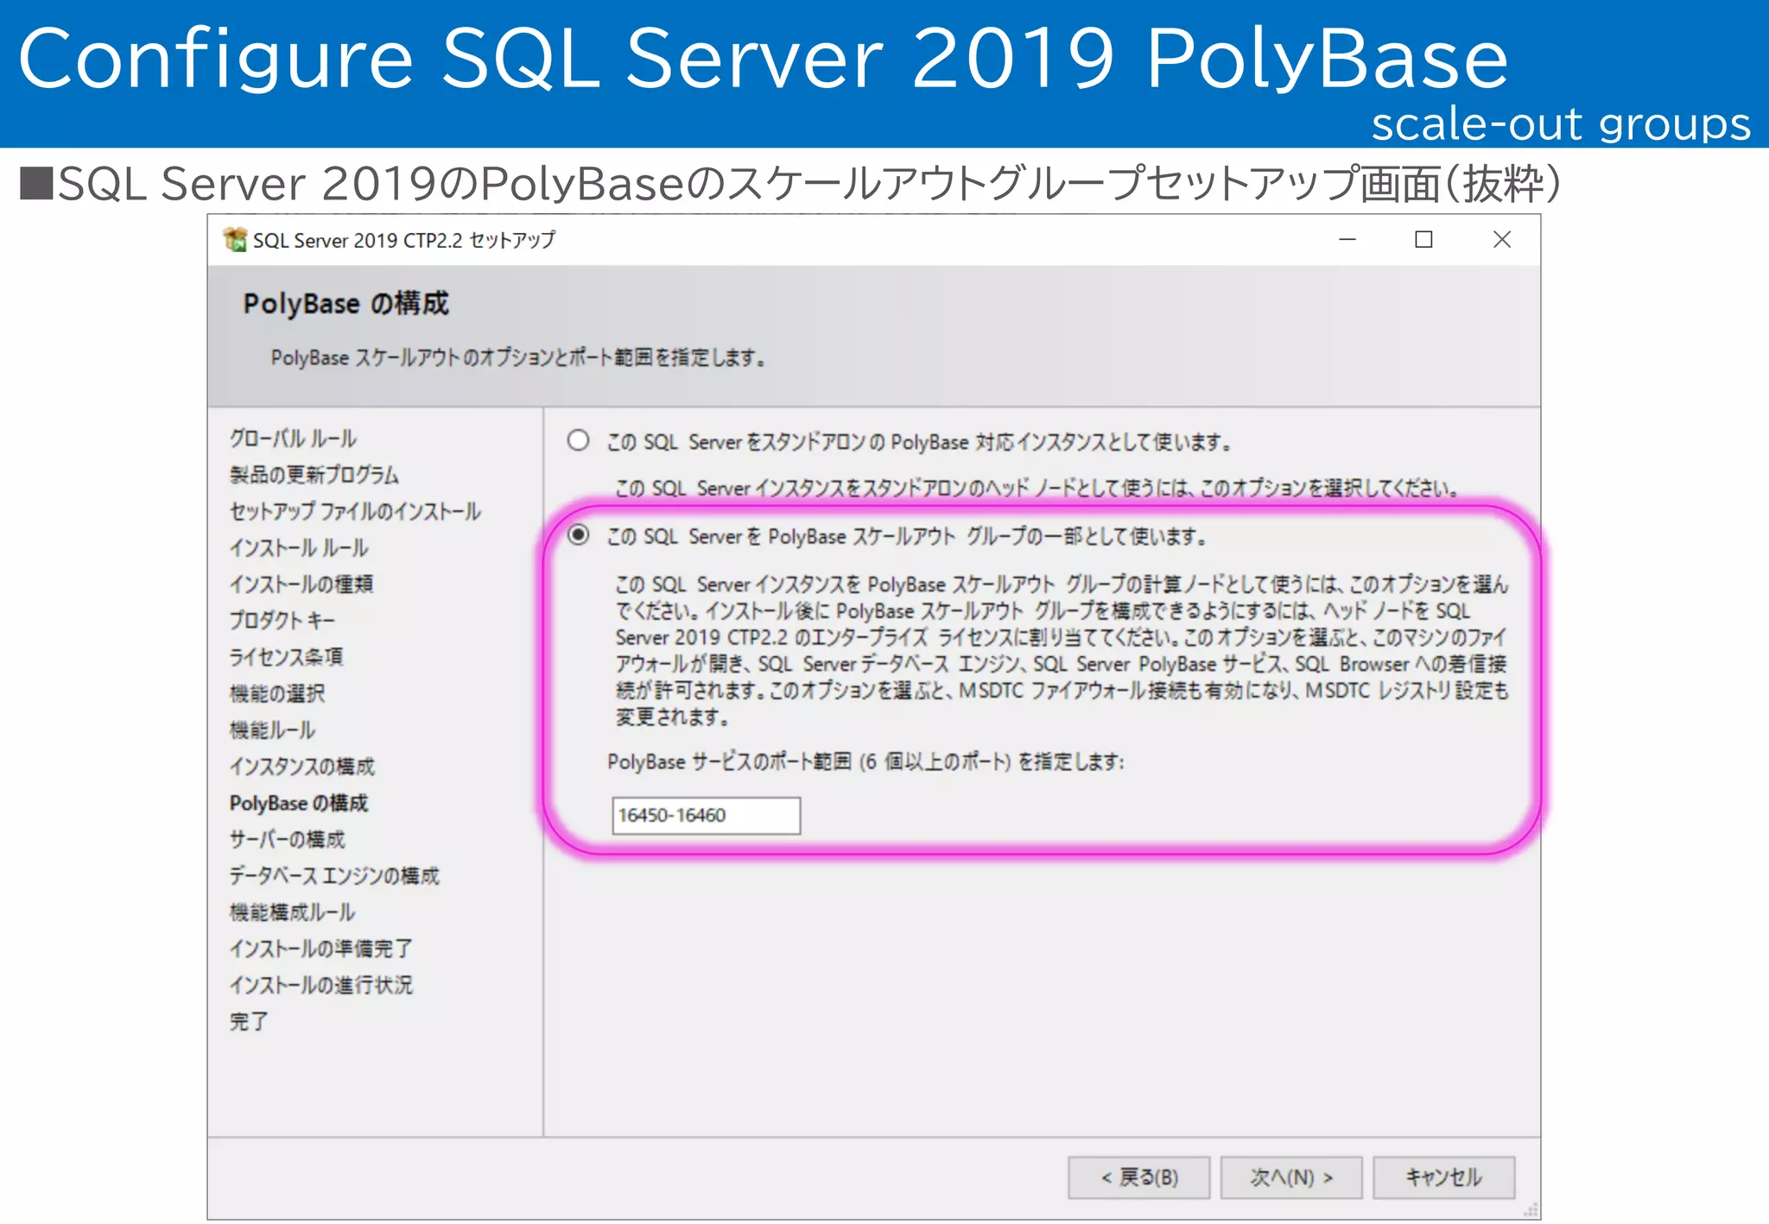Click the 次へ(N) > next button
Image resolution: width=1769 pixels, height=1224 pixels.
point(1291,1177)
